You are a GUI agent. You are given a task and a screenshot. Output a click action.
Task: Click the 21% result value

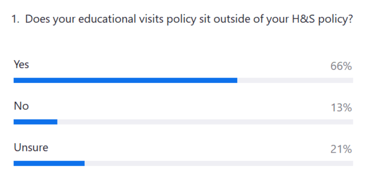pos(341,149)
